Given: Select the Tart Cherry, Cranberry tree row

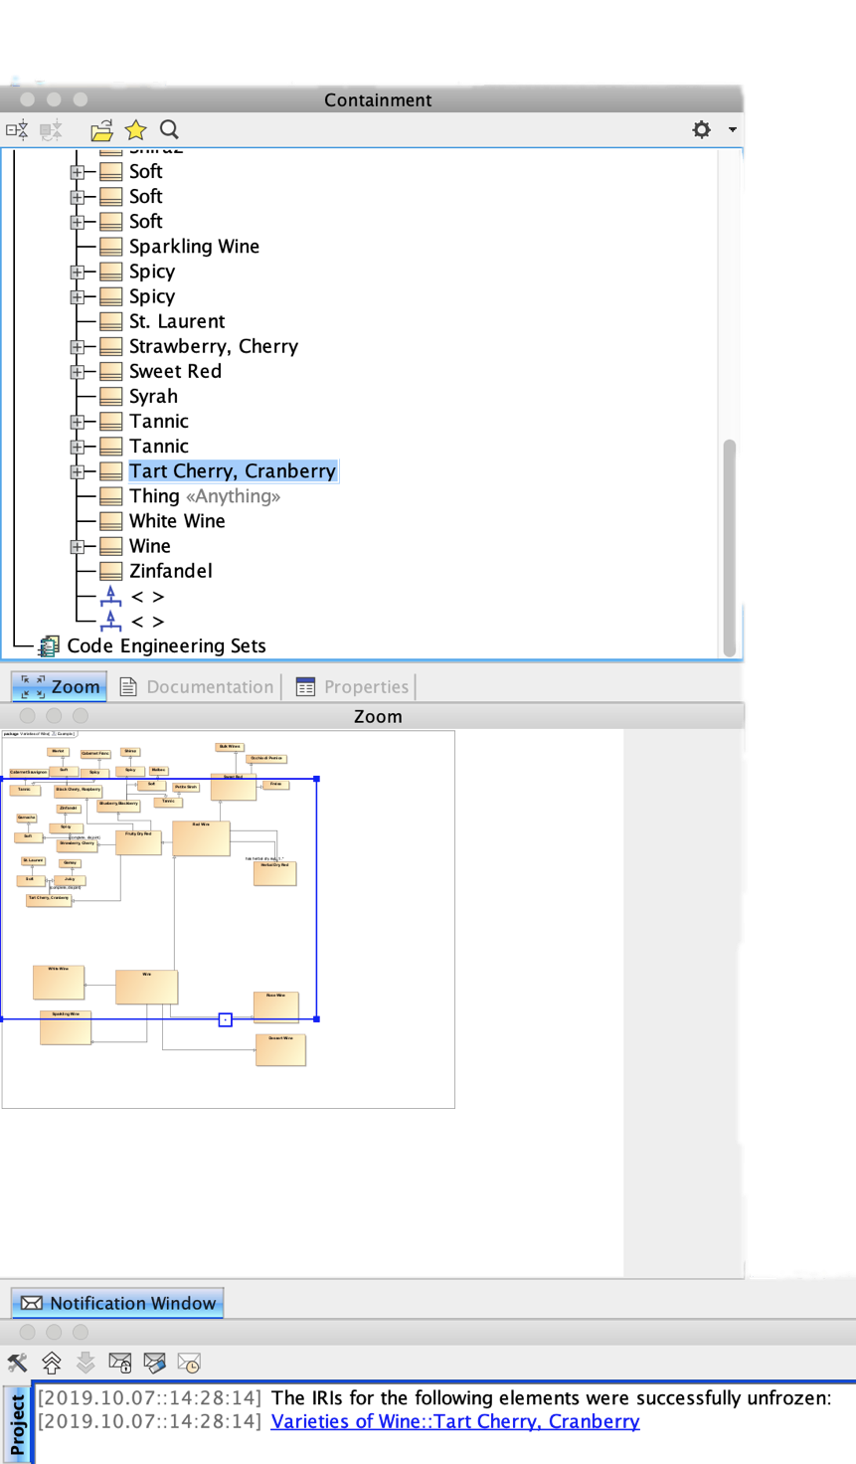Looking at the screenshot, I should [233, 471].
